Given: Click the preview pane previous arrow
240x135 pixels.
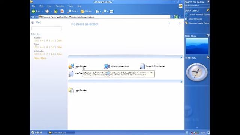Looking at the screenshot, I should 169,23.
